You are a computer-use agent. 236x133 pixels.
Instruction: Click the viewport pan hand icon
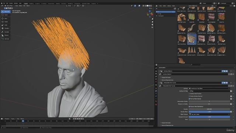(x=152, y=22)
